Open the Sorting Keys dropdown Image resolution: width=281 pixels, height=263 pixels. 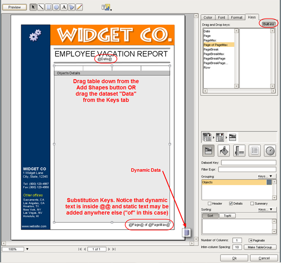point(267,210)
